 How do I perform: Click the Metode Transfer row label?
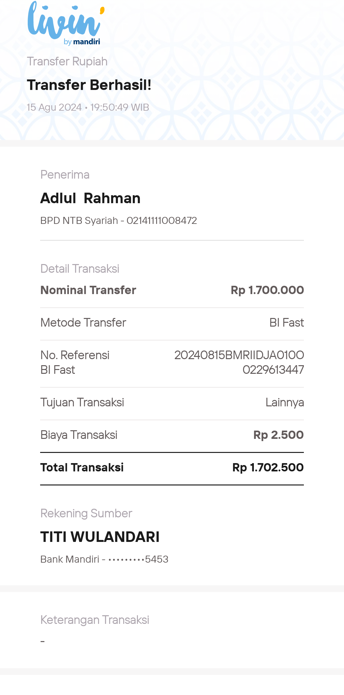tap(83, 323)
